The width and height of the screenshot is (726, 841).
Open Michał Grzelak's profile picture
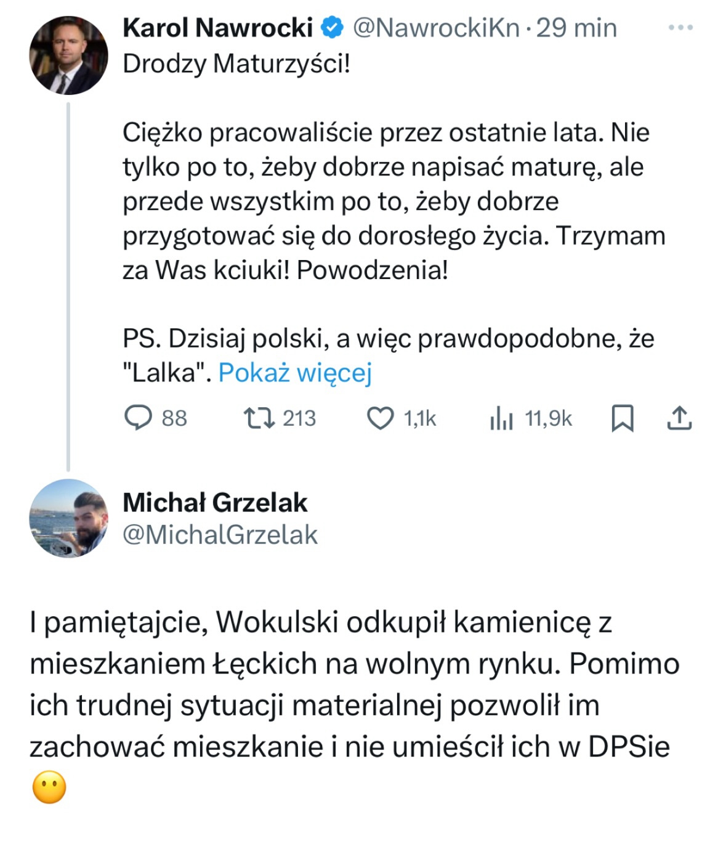68,518
